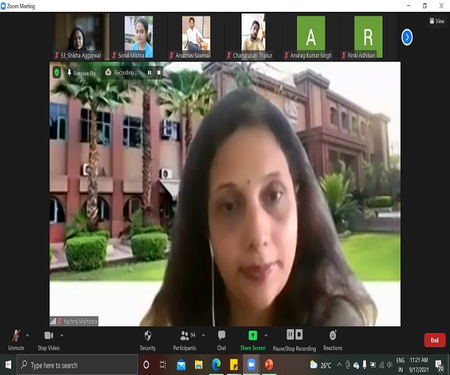The height and width of the screenshot is (375, 450).
Task: Open PowerPoint from taskbar
Action: point(269,365)
